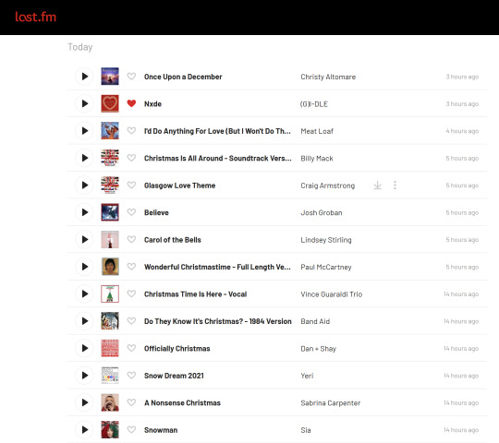Open artist Vince Guaraldi Trio
Screen dimensions: 499x443
pyautogui.click(x=332, y=294)
